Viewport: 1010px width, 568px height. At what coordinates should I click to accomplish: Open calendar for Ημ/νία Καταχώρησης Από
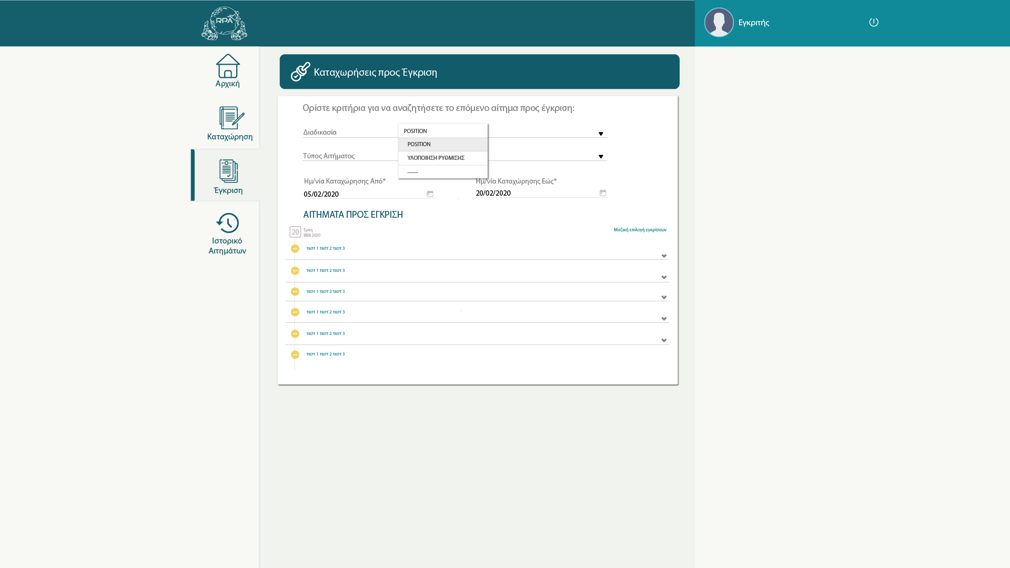[x=430, y=194]
